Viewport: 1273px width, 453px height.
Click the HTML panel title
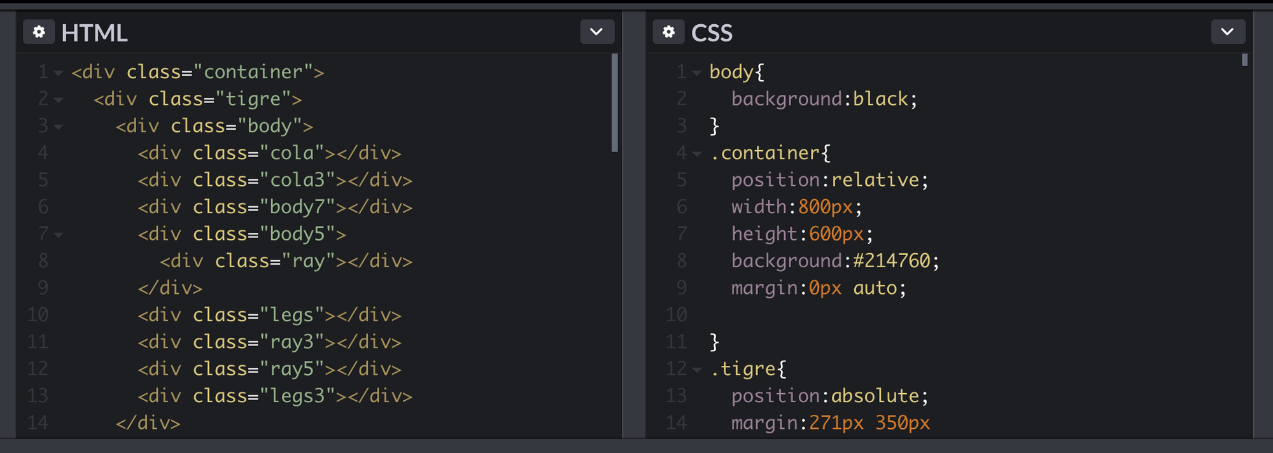point(94,33)
